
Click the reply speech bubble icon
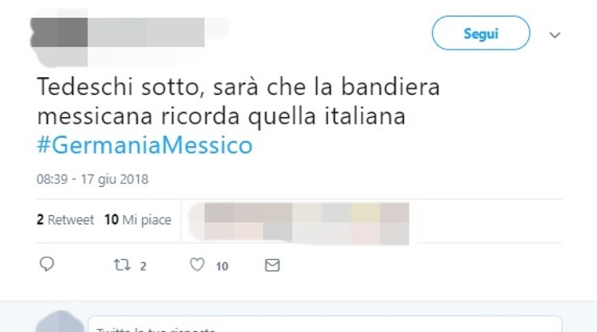coord(47,264)
